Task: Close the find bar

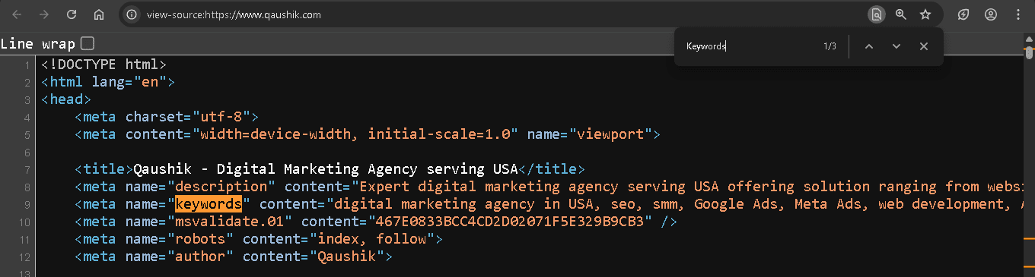Action: pyautogui.click(x=924, y=46)
